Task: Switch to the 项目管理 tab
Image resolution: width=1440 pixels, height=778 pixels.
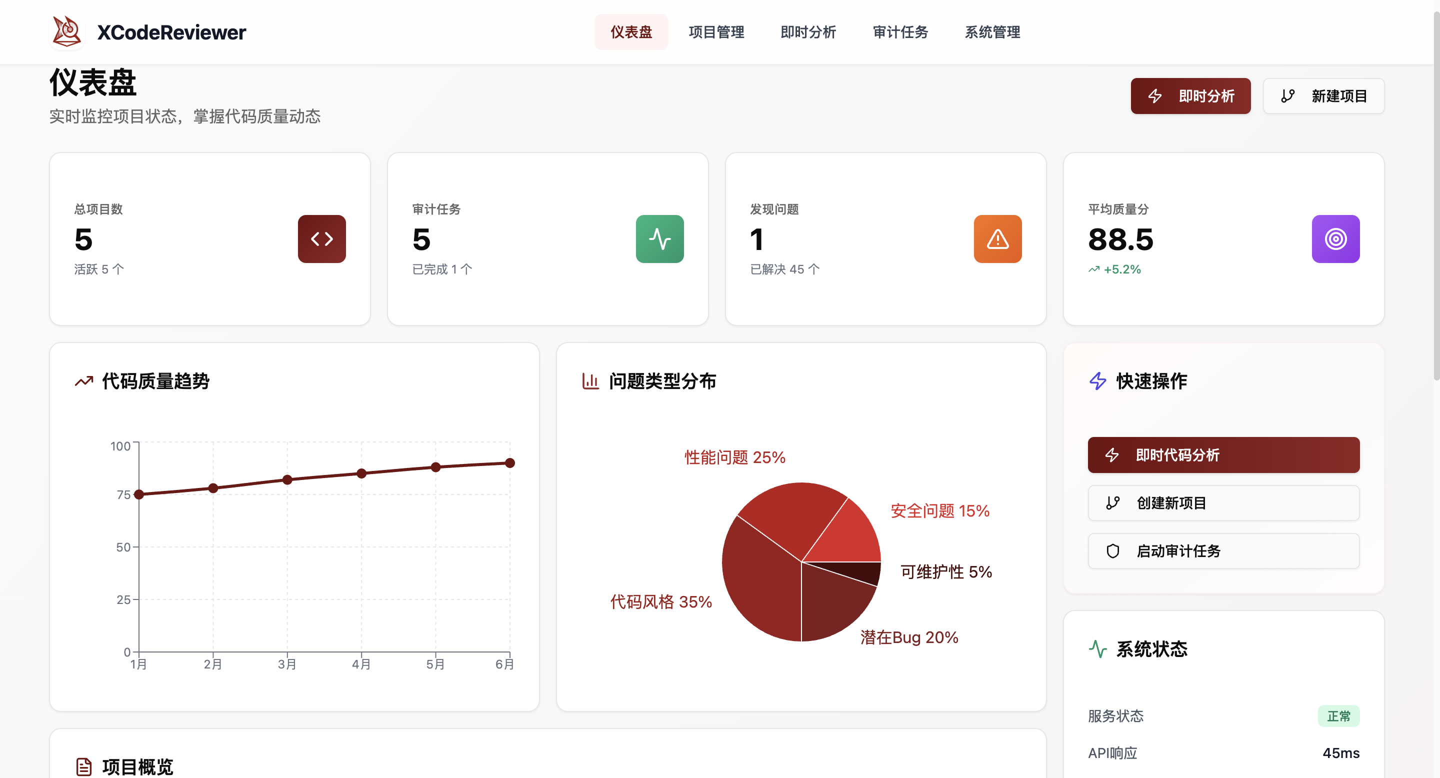Action: coord(716,32)
